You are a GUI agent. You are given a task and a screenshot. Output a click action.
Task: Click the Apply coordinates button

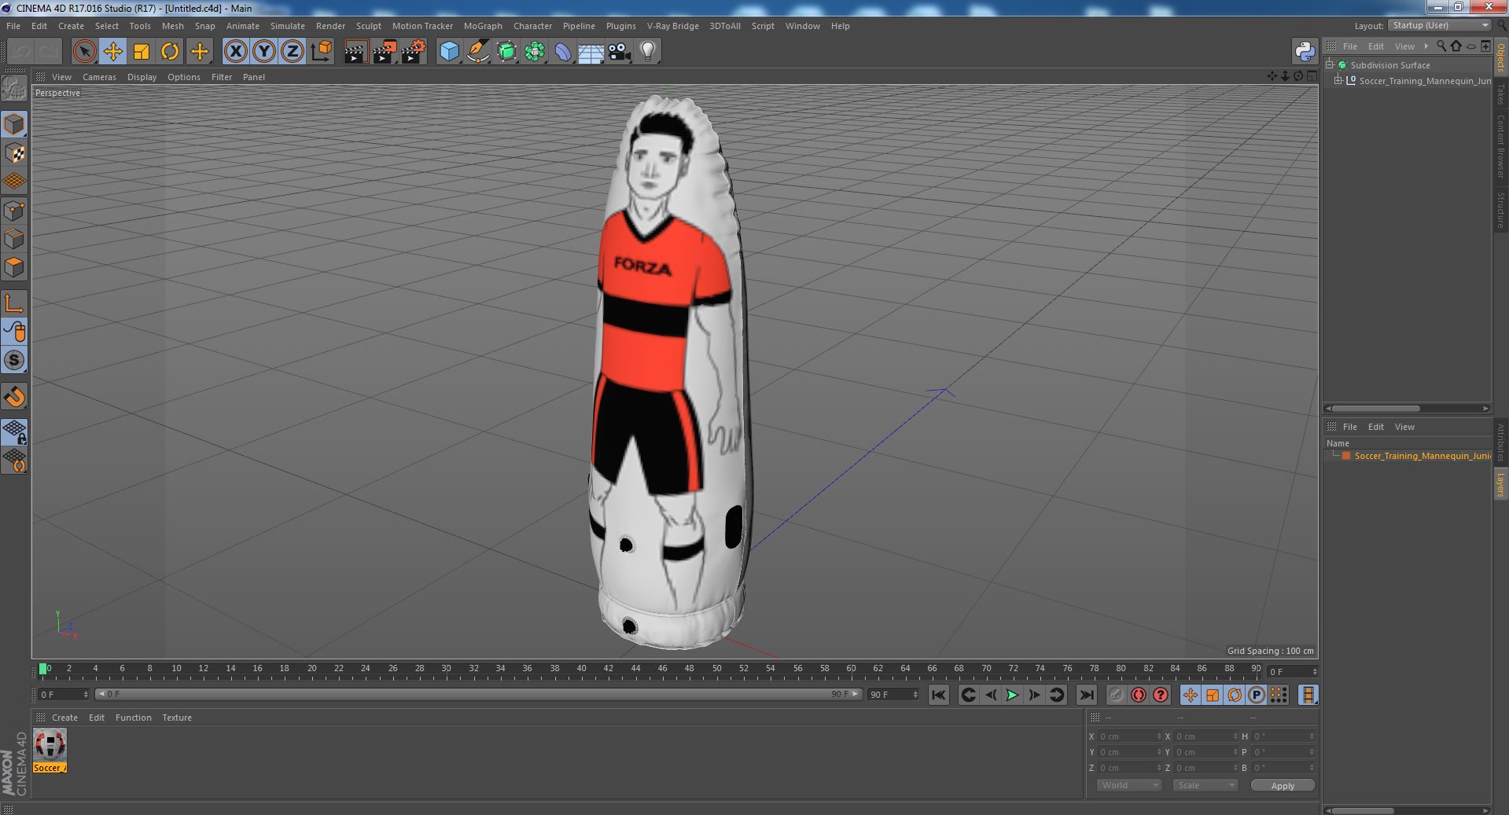[x=1283, y=786]
